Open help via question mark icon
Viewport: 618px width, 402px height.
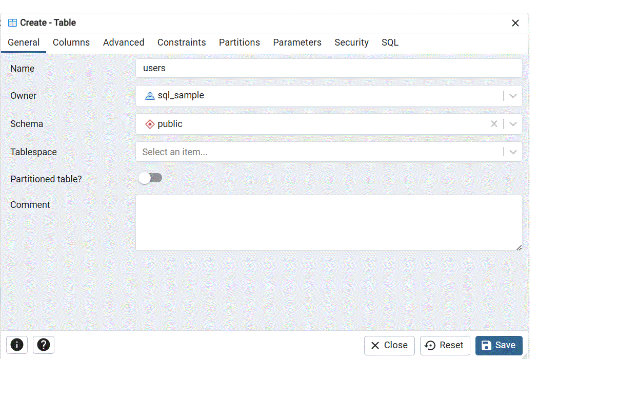coord(44,345)
